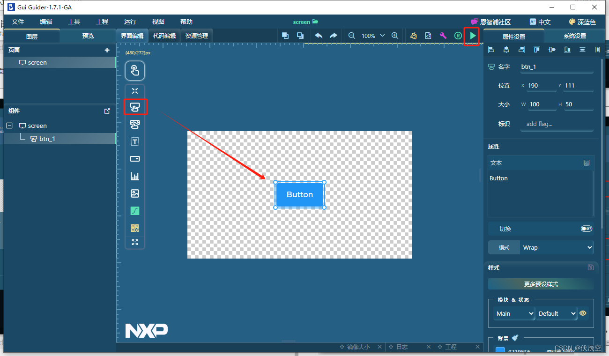
Task: Click the X position field showing 190
Action: click(x=542, y=86)
